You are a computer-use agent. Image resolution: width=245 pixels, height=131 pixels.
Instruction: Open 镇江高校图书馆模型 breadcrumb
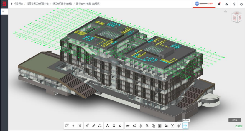(x=62, y=4)
